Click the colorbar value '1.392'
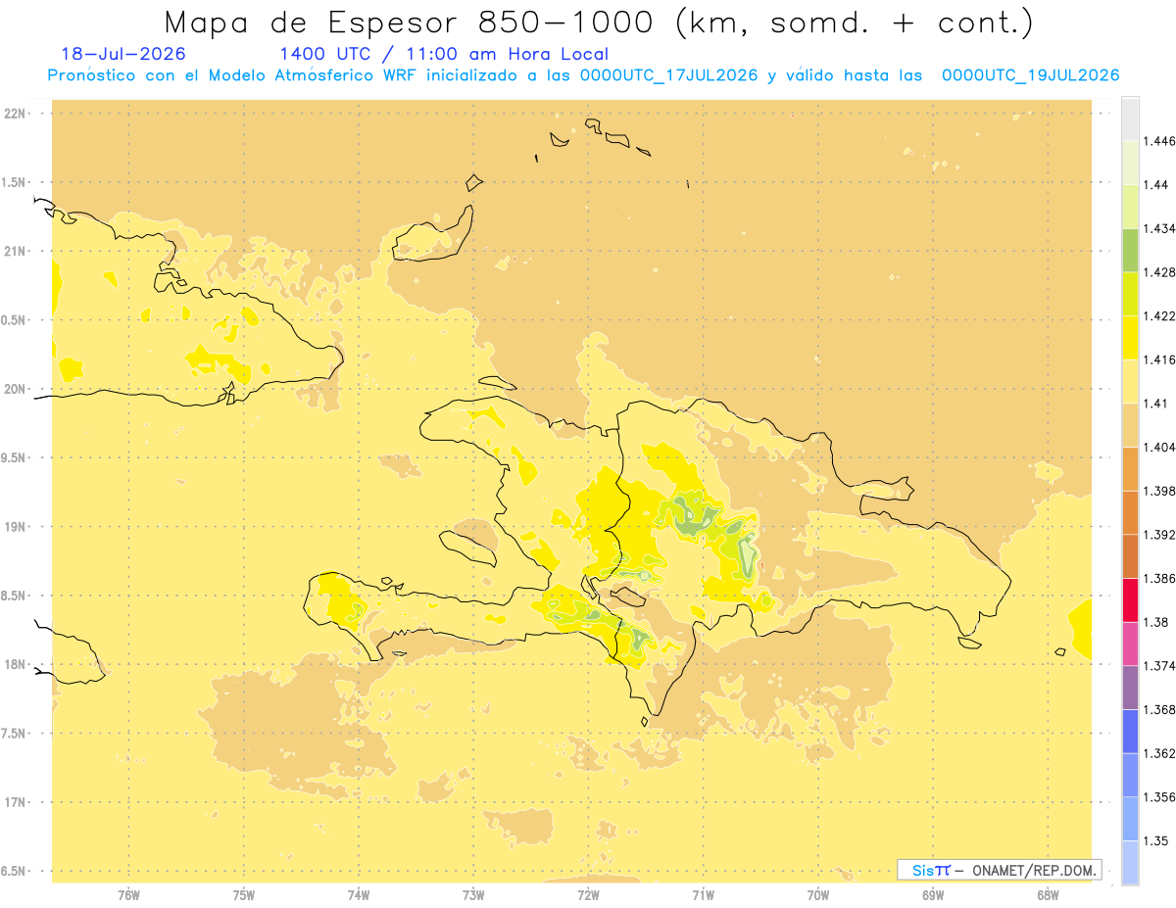The width and height of the screenshot is (1176, 908). [1159, 535]
